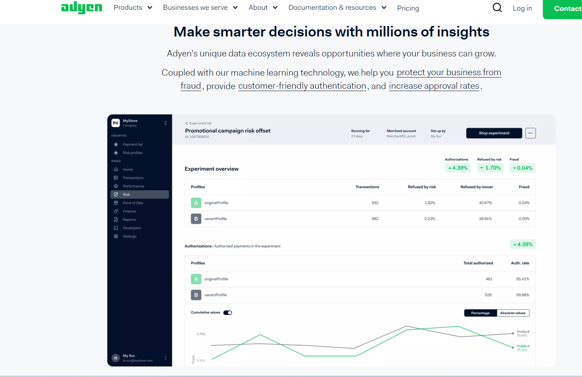The image size is (582, 377).
Task: Open Performance in the sidebar
Action: point(133,186)
